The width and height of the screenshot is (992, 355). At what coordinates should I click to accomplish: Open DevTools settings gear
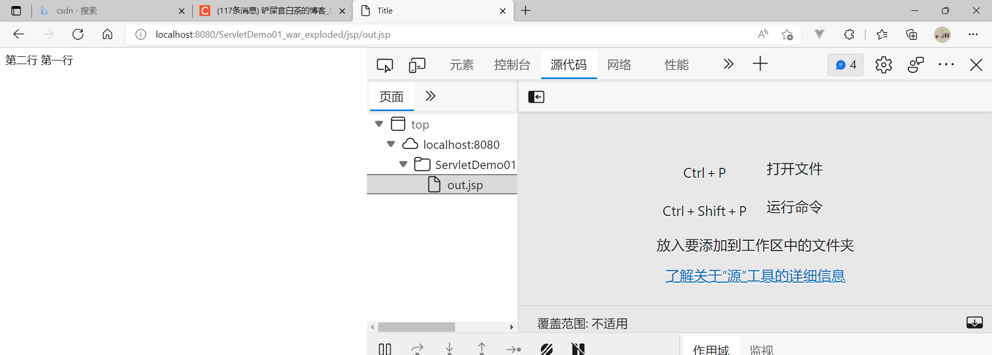point(884,65)
